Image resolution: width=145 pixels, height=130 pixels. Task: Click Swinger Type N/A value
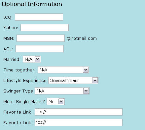point(41,91)
